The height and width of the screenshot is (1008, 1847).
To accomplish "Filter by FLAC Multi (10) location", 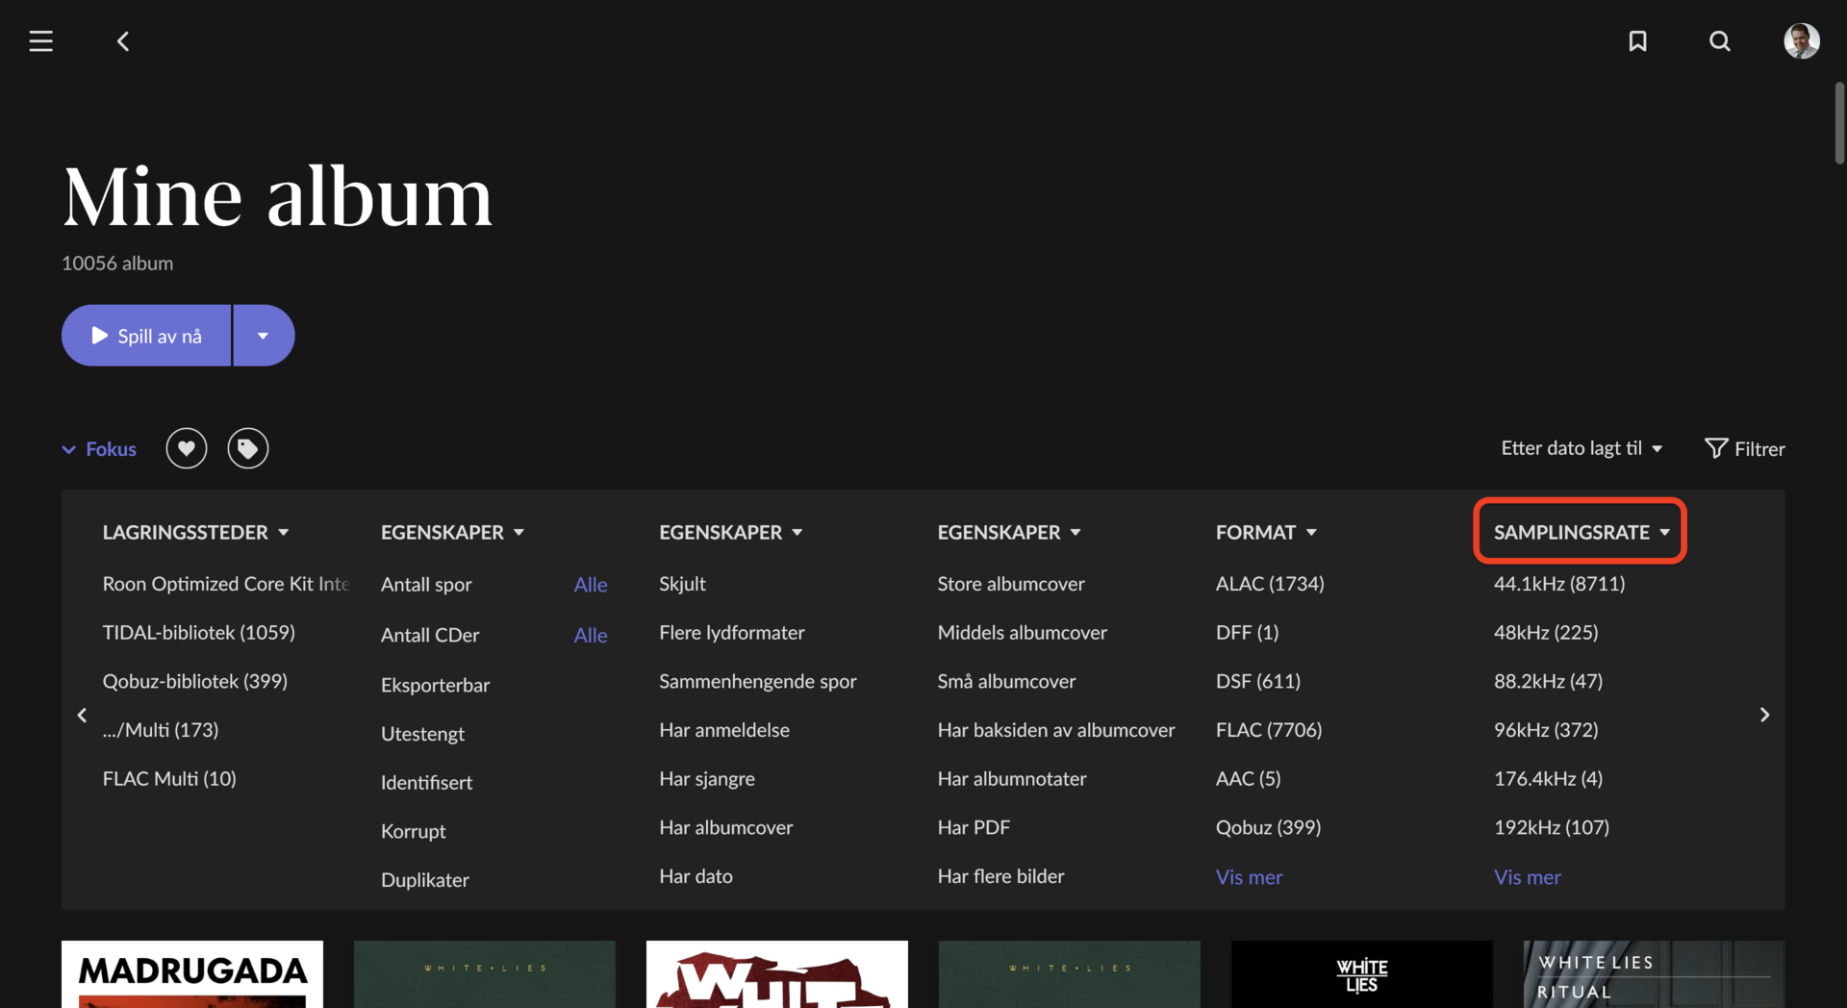I will [x=169, y=779].
